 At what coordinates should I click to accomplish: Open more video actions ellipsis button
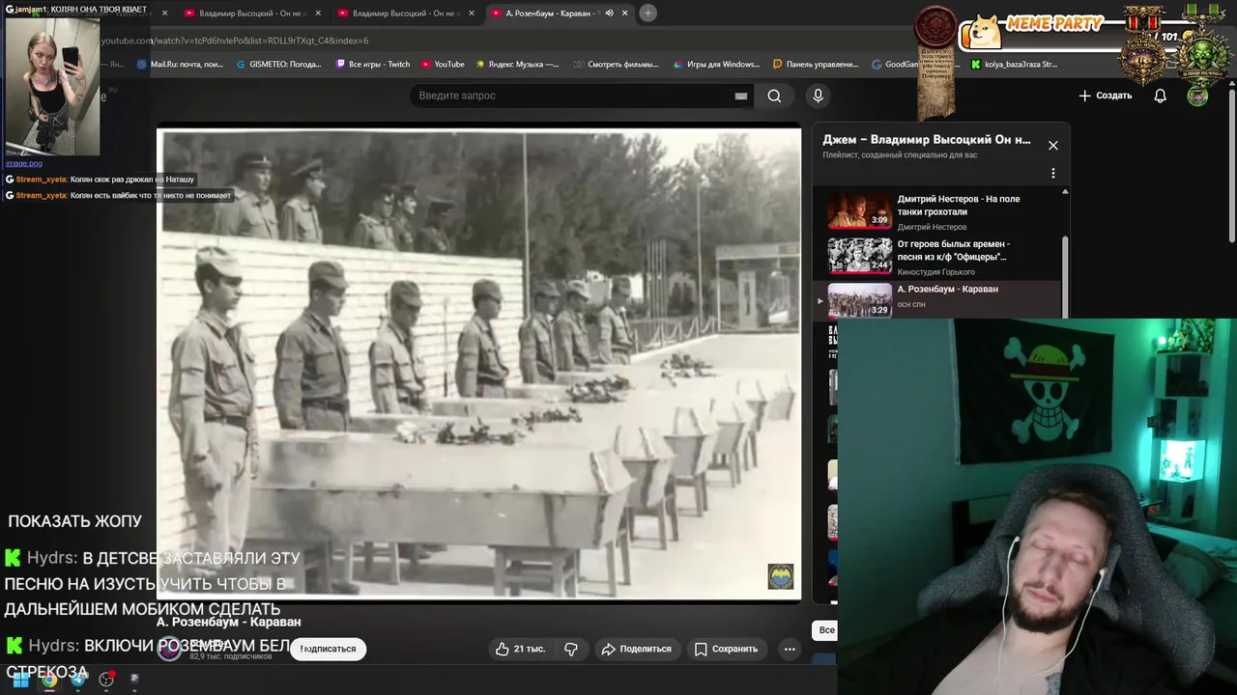coord(790,649)
